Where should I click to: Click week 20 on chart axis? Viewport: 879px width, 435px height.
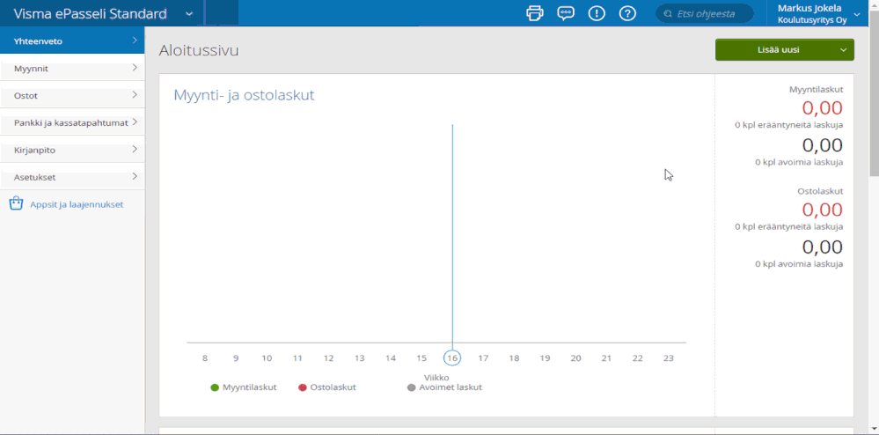pyautogui.click(x=575, y=358)
